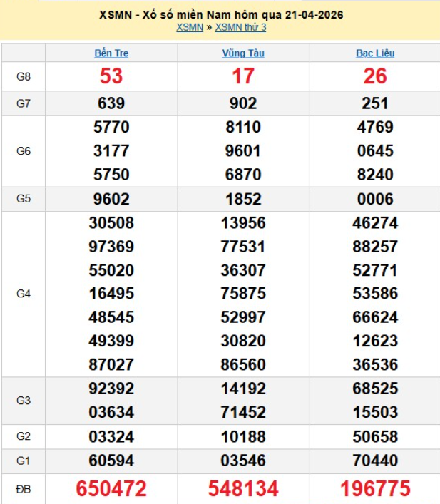Open the XSMN breadcrumb link

click(188, 27)
